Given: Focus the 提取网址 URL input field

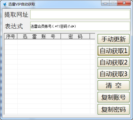Looking at the screenshot, I should point(80,14).
